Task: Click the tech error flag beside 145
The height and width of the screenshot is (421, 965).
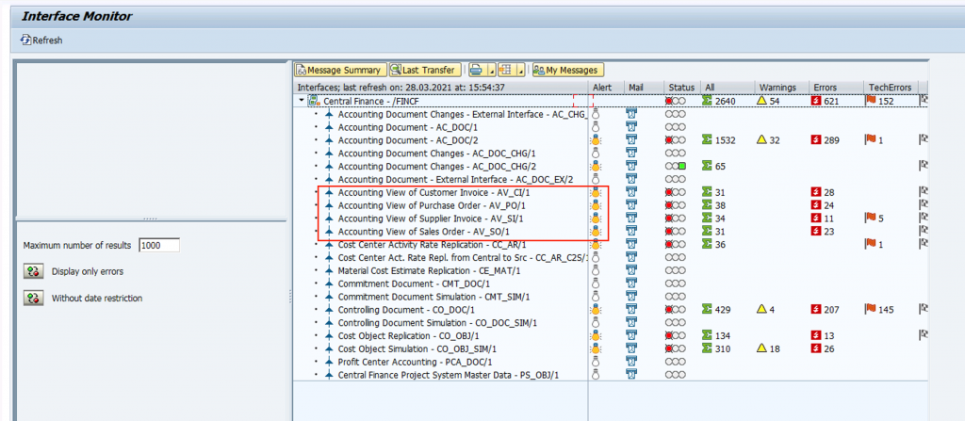Action: tap(870, 308)
